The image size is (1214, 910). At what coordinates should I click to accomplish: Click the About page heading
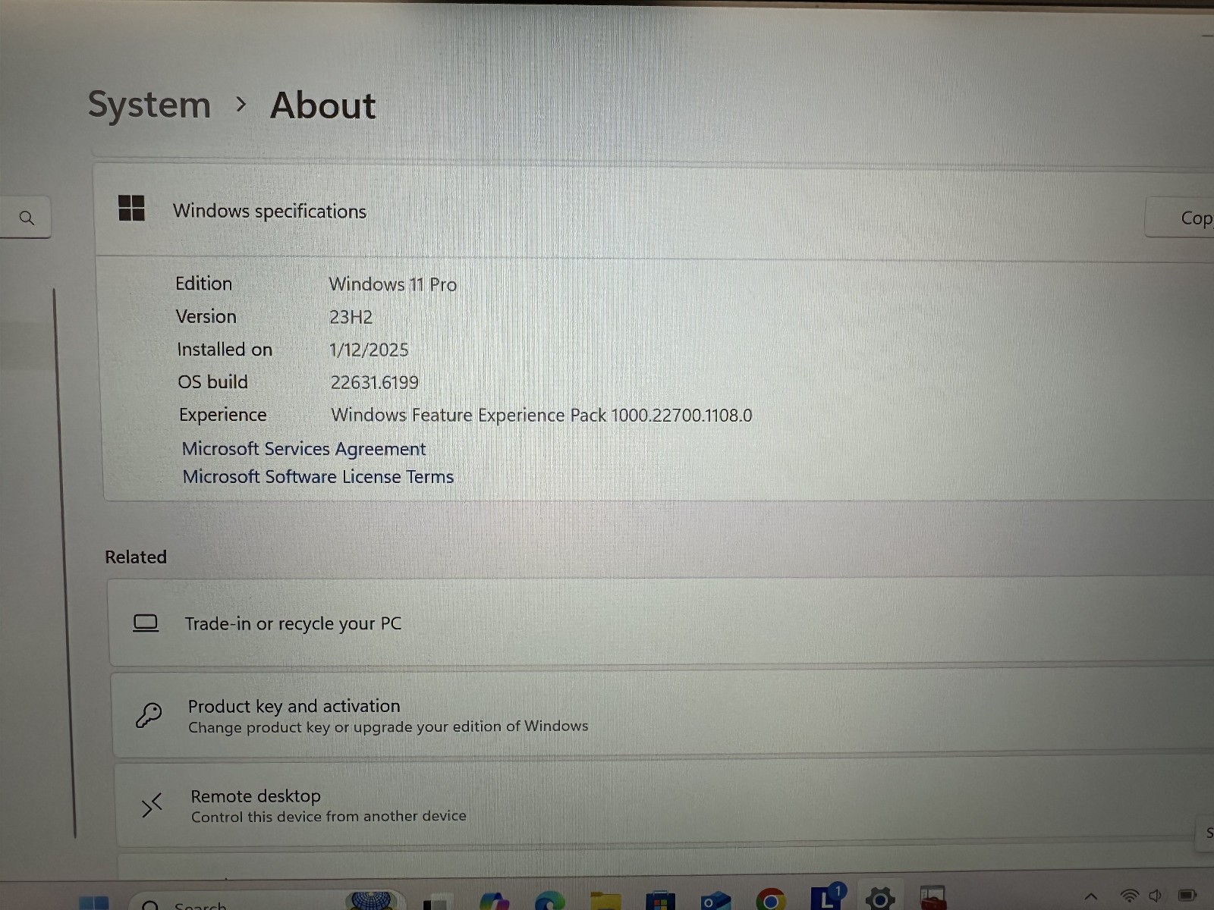(323, 105)
